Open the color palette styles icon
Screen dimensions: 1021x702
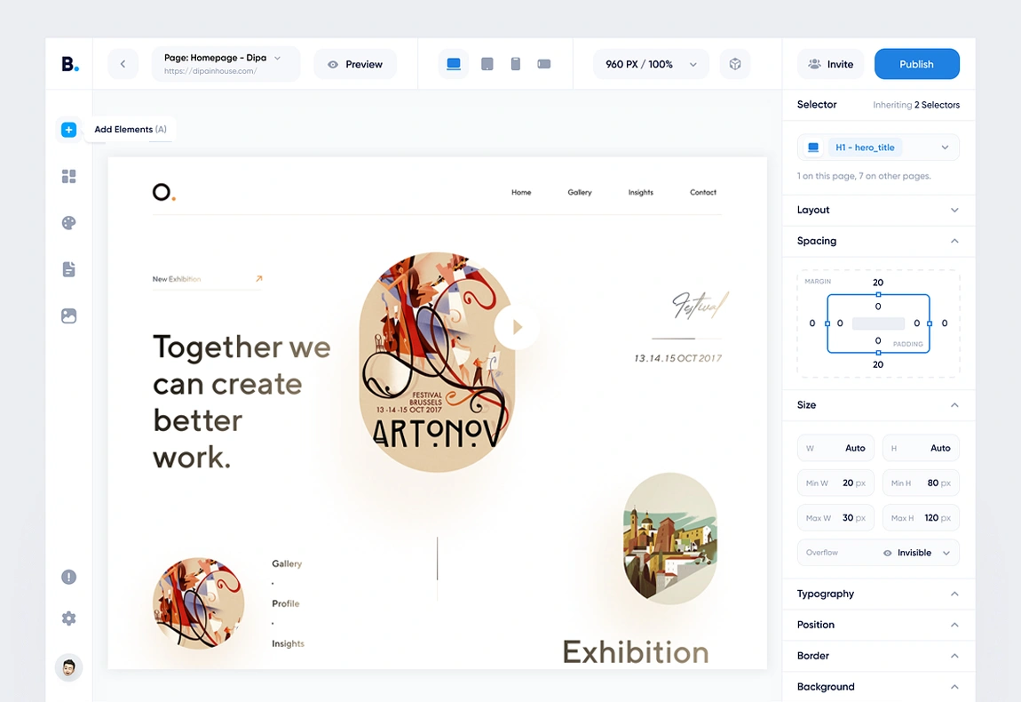68,223
